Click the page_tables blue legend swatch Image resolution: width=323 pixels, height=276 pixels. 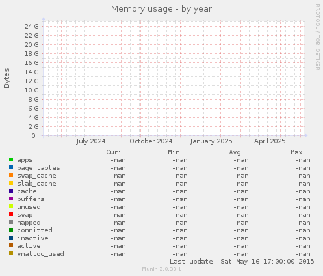(x=11, y=167)
